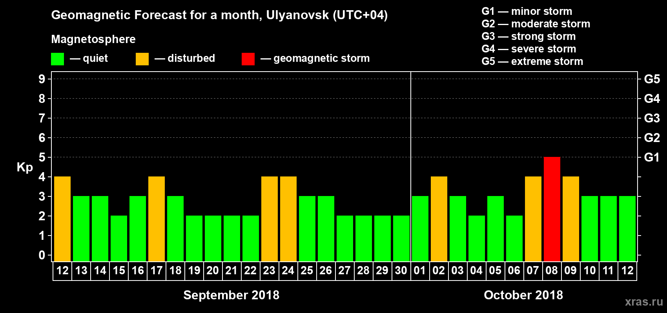Click the orange disturbed legend swatch
667x313 pixels.
click(x=142, y=59)
